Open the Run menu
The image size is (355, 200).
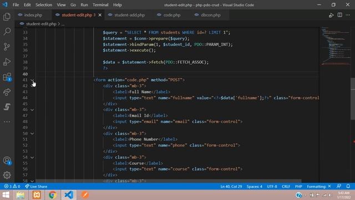click(x=84, y=5)
